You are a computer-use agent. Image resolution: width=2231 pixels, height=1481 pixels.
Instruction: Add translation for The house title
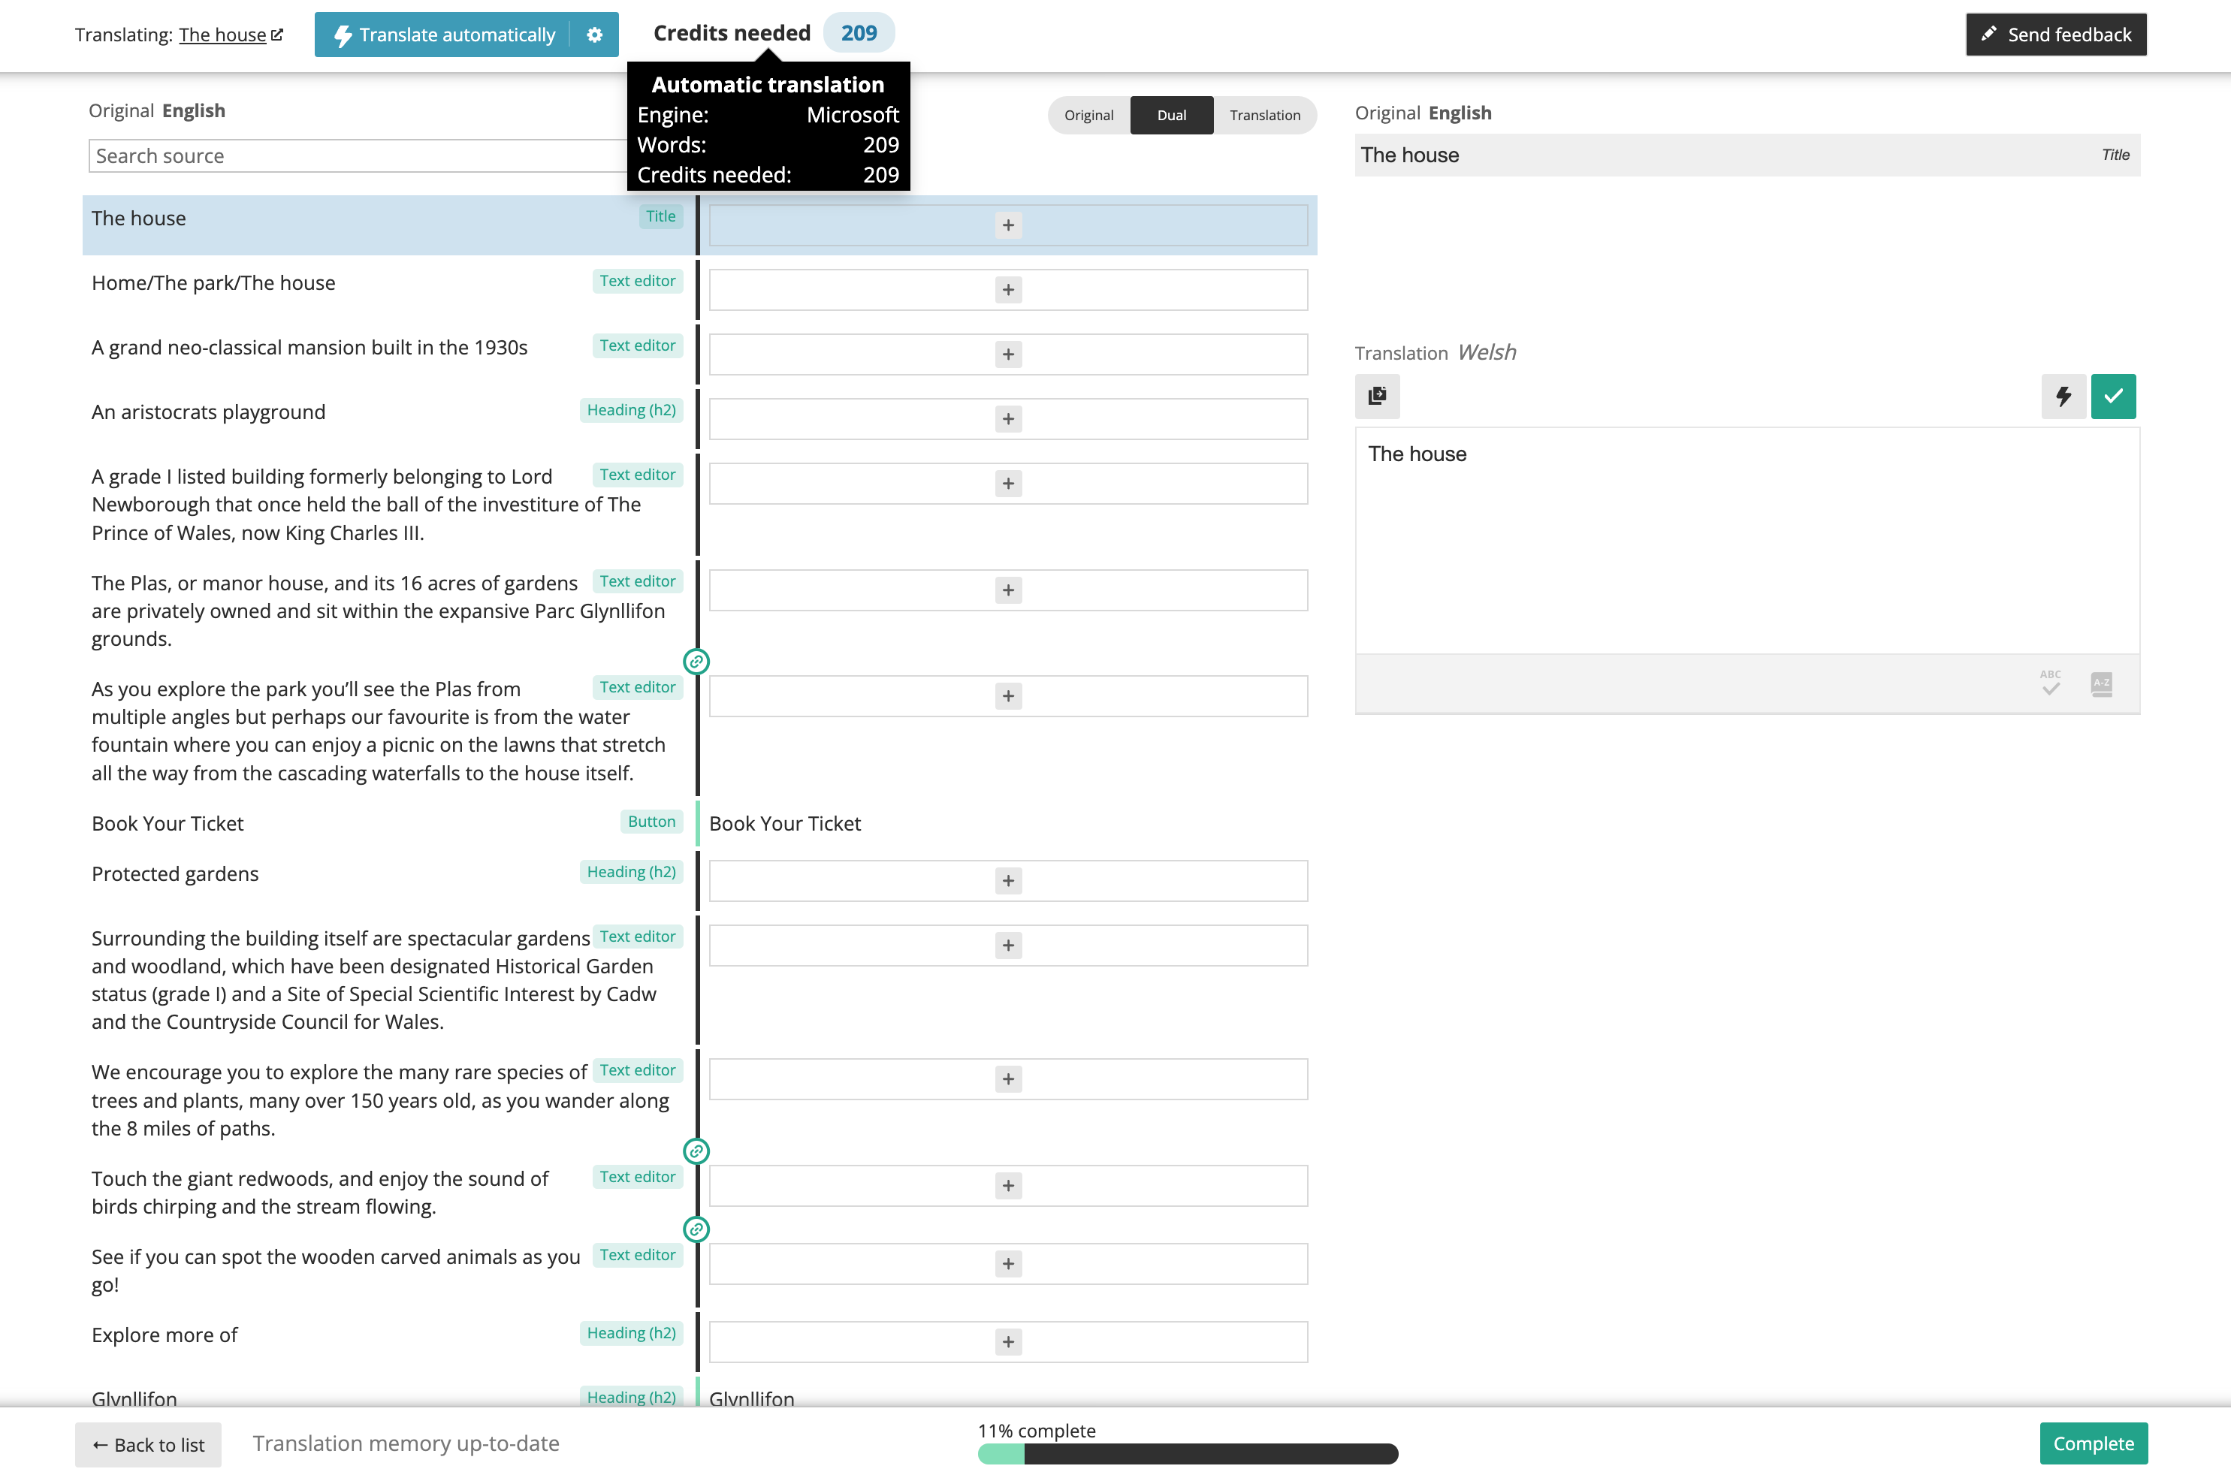[1008, 226]
